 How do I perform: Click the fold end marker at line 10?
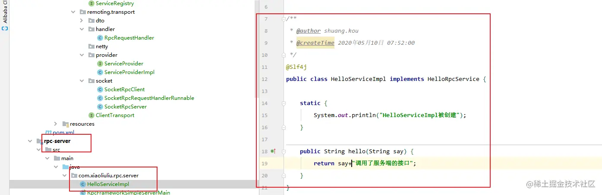click(x=283, y=55)
